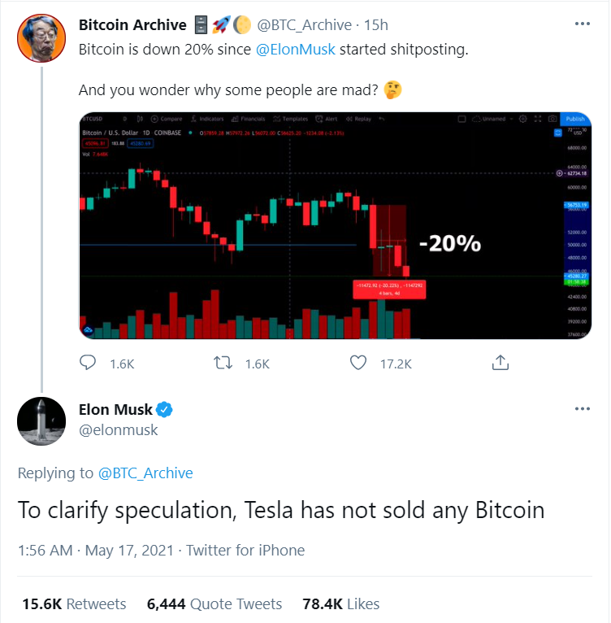Open the @ElonMusk mention link
The image size is (611, 623).
296,49
